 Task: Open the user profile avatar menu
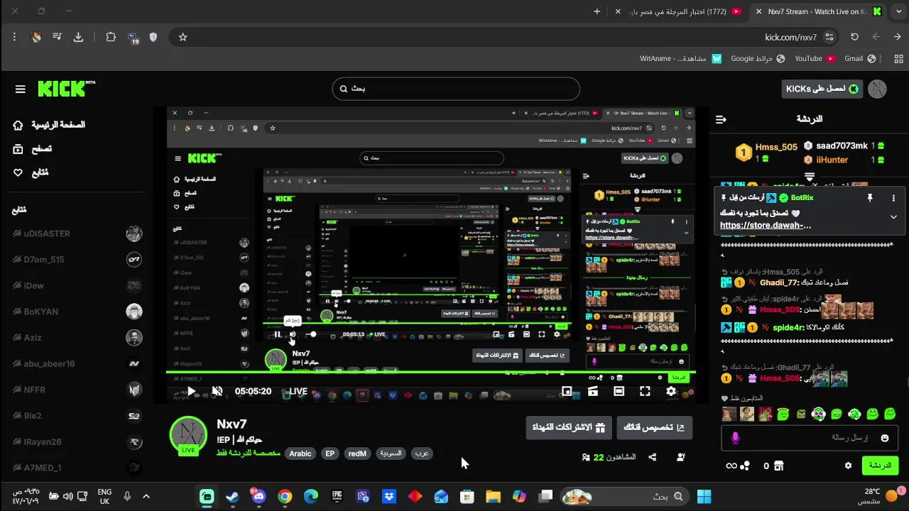[878, 89]
